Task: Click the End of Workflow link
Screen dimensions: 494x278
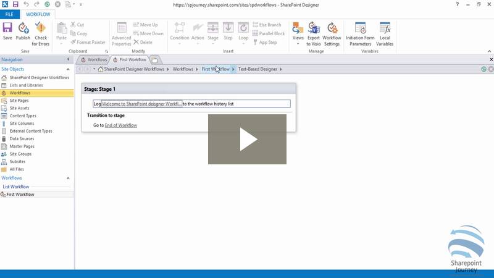Action: [121, 125]
